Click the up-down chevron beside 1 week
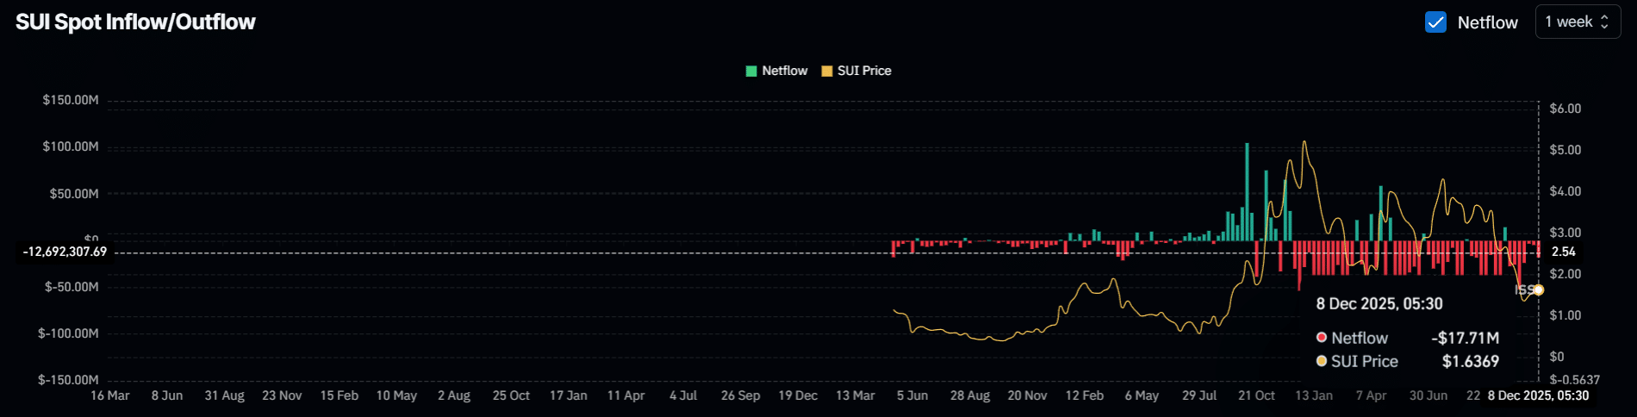The height and width of the screenshot is (417, 1637). (1604, 22)
